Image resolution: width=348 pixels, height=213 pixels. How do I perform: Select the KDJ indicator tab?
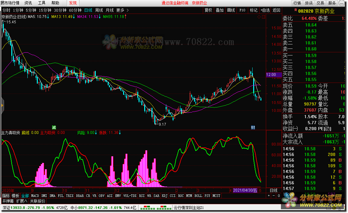click(x=164, y=196)
